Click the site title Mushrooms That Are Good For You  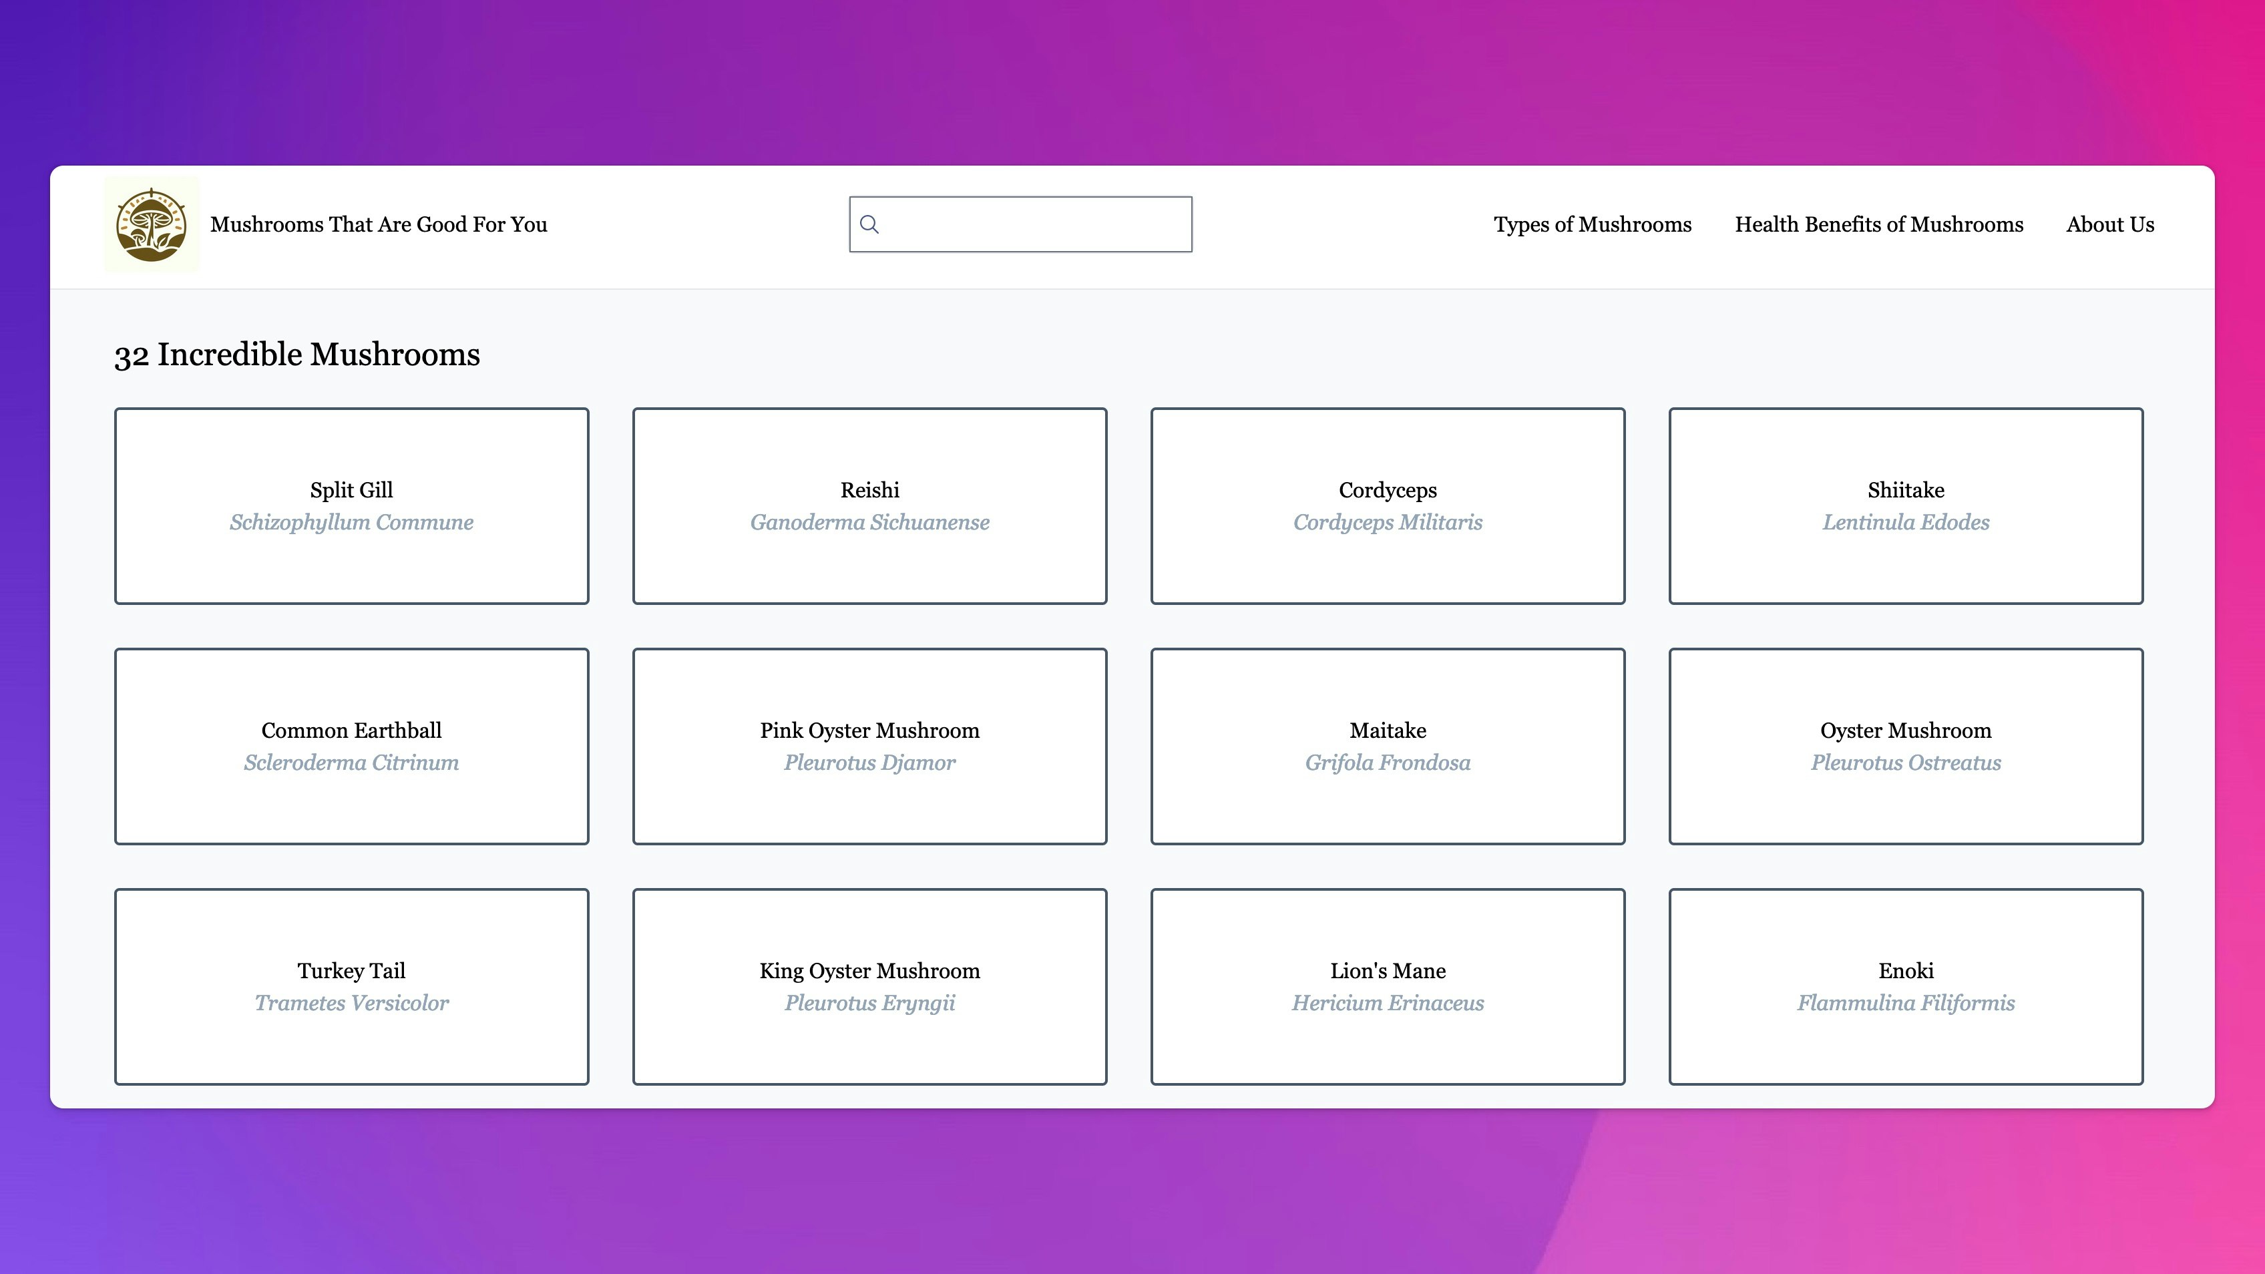tap(378, 224)
